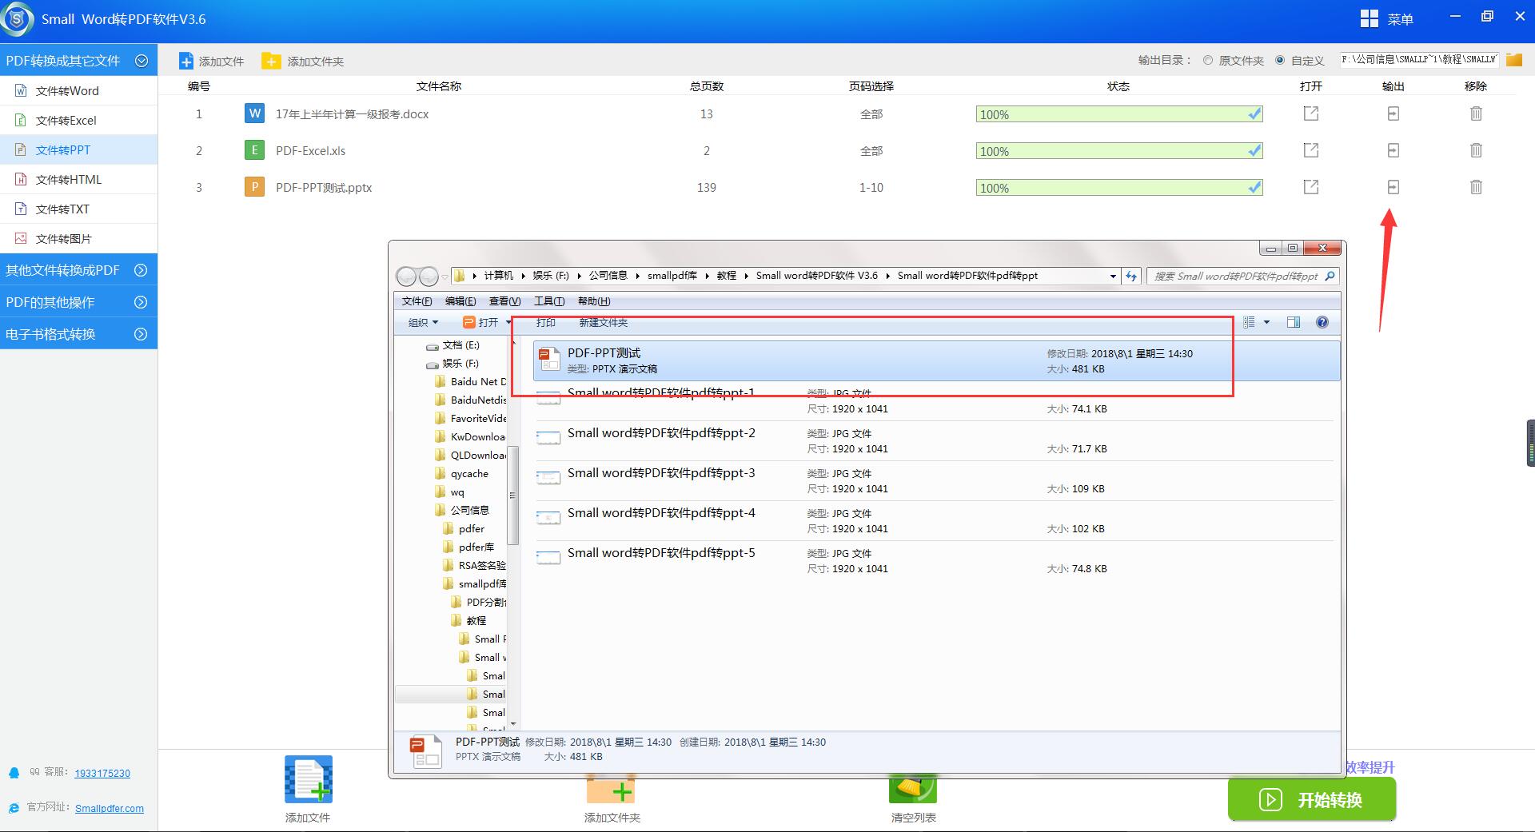Viewport: 1535px width, 832px height.
Task: Select 文件转图片 in sidebar
Action: pos(78,238)
